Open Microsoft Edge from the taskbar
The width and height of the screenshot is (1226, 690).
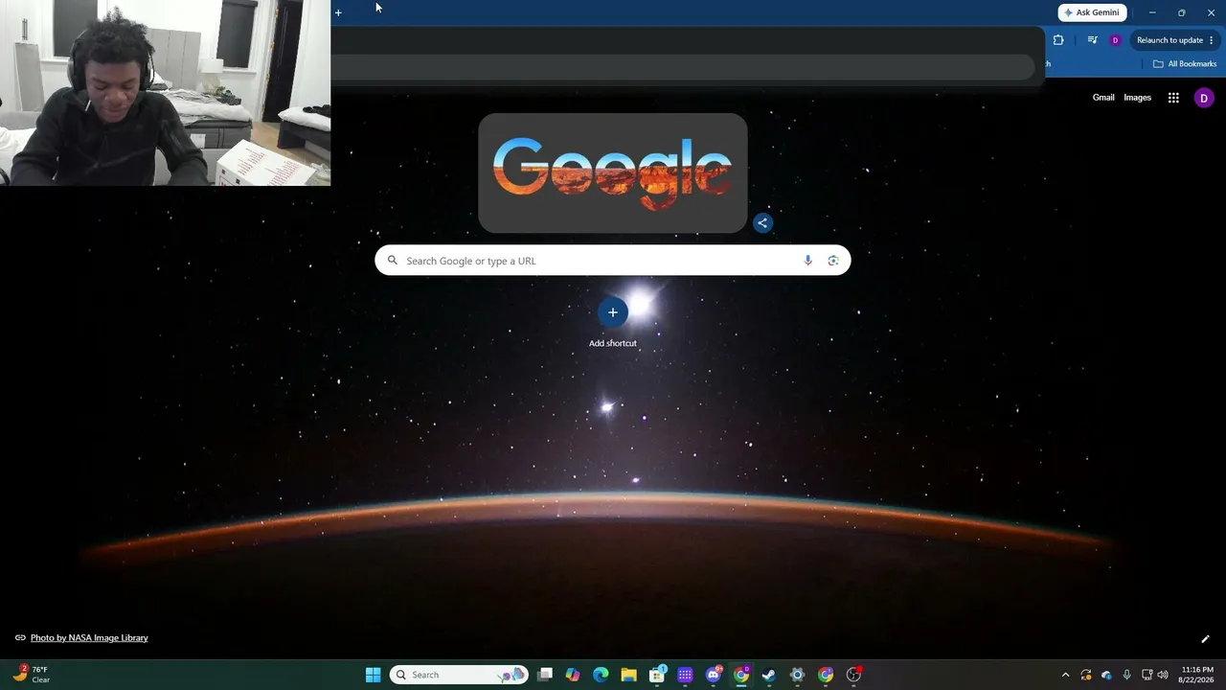point(601,675)
